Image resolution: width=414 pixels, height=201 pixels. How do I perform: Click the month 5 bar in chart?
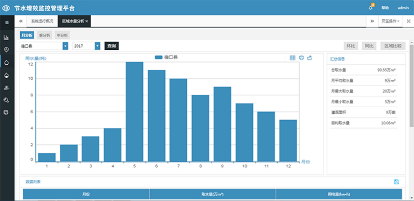click(134, 111)
